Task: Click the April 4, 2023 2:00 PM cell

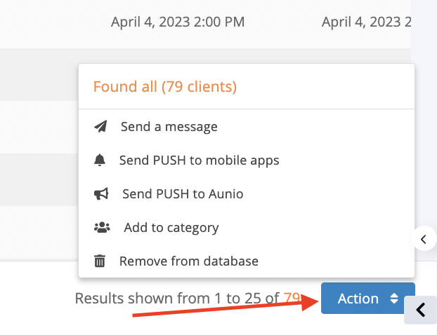Action: coord(178,22)
